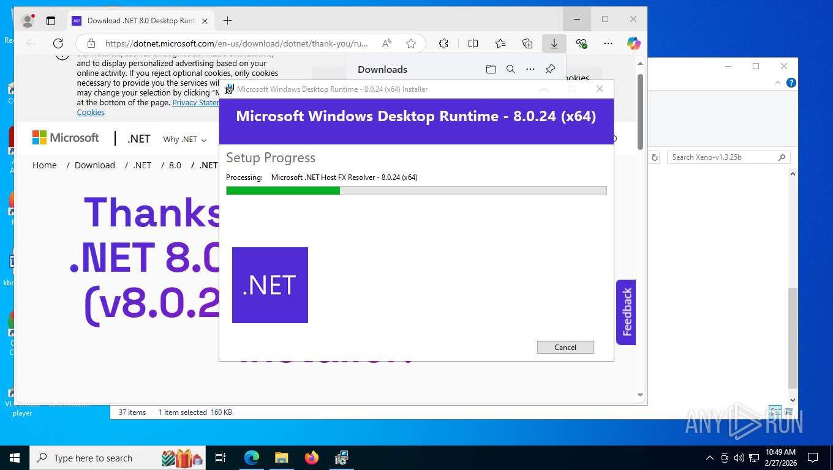Open the network icon in system tray
Image resolution: width=833 pixels, height=470 pixels.
click(x=754, y=458)
